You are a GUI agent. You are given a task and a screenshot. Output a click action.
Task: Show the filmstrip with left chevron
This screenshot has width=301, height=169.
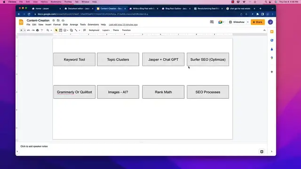pyautogui.click(x=17, y=152)
